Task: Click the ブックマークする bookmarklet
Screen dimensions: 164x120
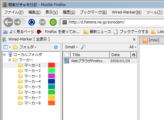Action: click(131, 31)
